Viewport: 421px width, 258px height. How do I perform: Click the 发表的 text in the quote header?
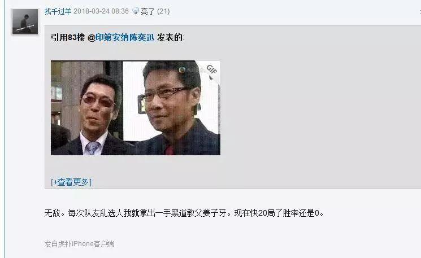(170, 38)
